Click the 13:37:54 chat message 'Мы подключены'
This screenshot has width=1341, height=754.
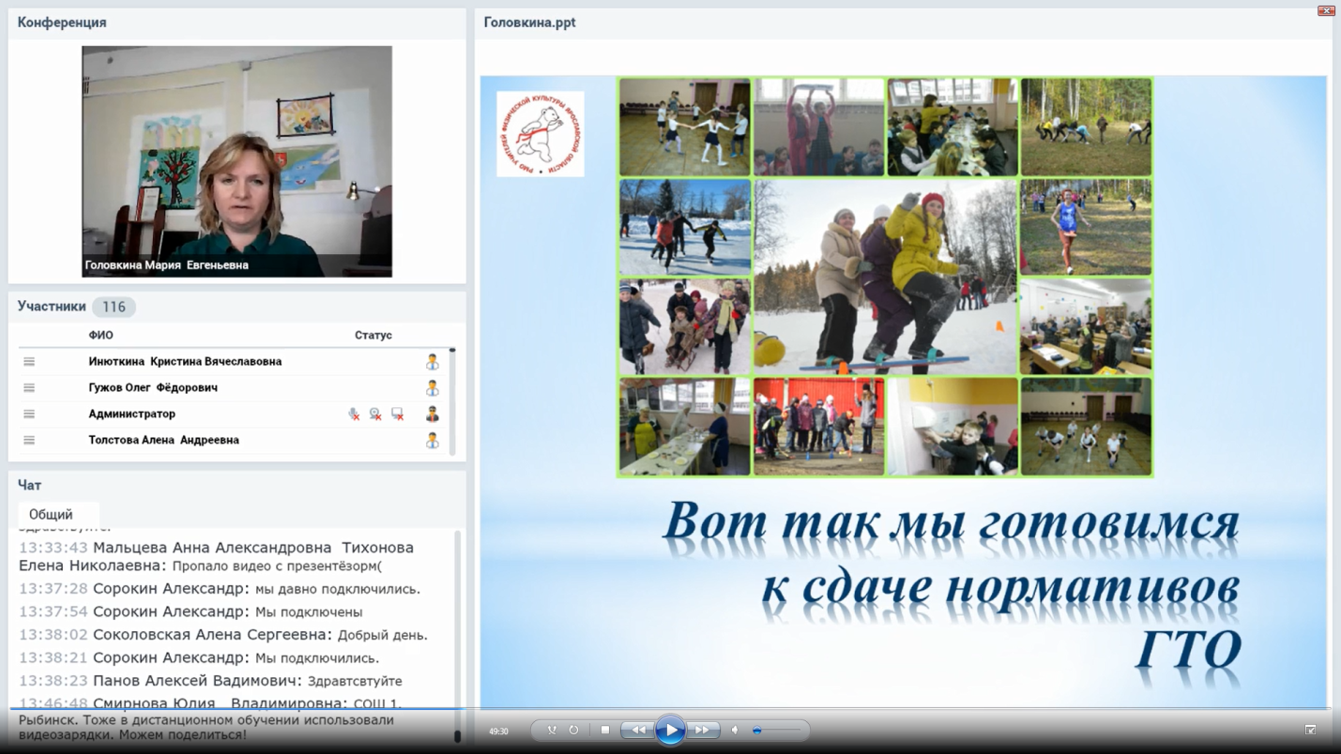pos(309,612)
